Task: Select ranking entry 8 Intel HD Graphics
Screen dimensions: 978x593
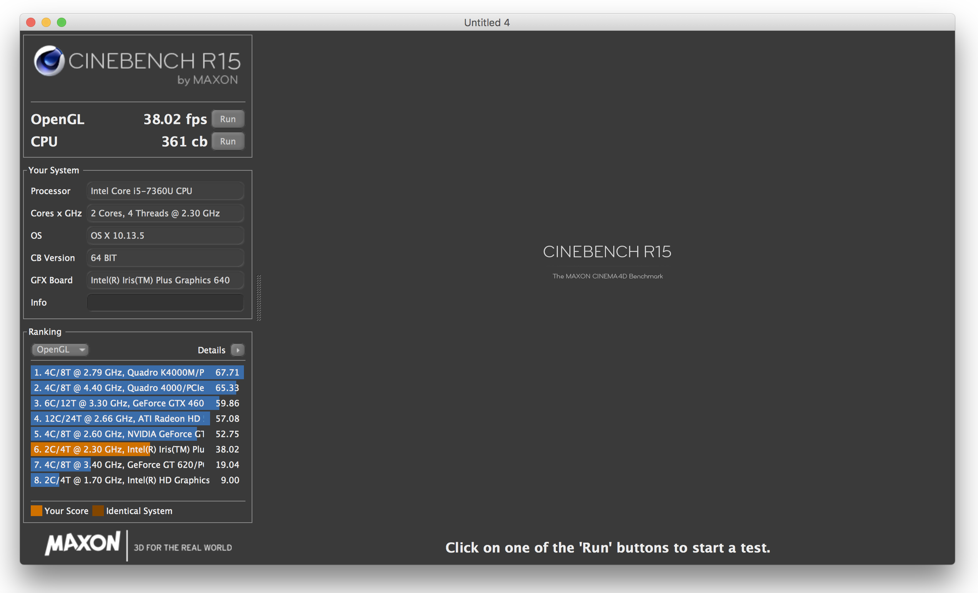Action: click(137, 480)
